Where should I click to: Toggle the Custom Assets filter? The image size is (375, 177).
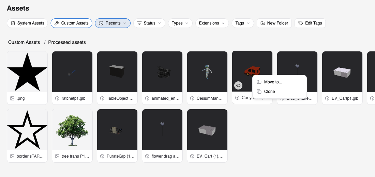tap(71, 23)
